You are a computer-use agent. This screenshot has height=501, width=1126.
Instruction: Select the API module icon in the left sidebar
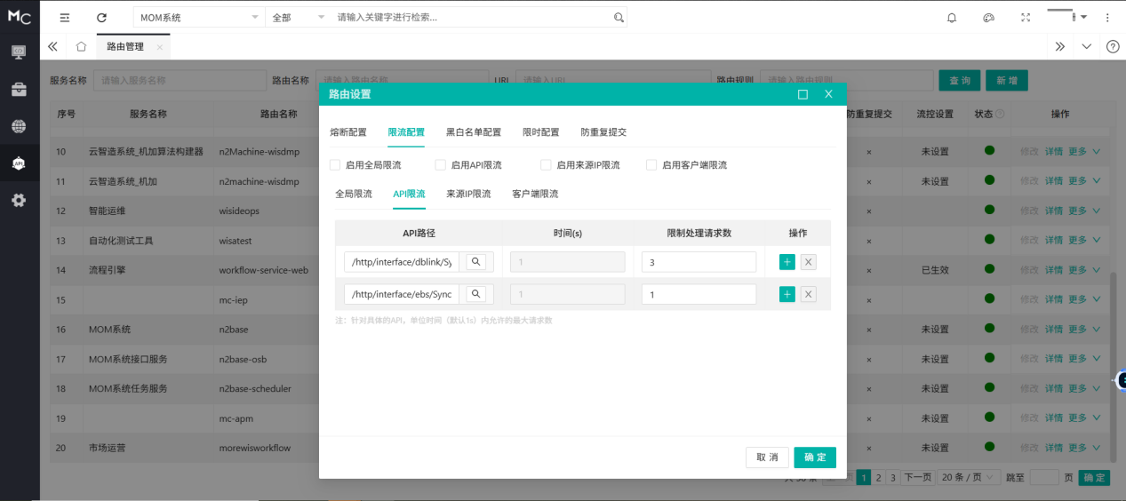(x=19, y=163)
